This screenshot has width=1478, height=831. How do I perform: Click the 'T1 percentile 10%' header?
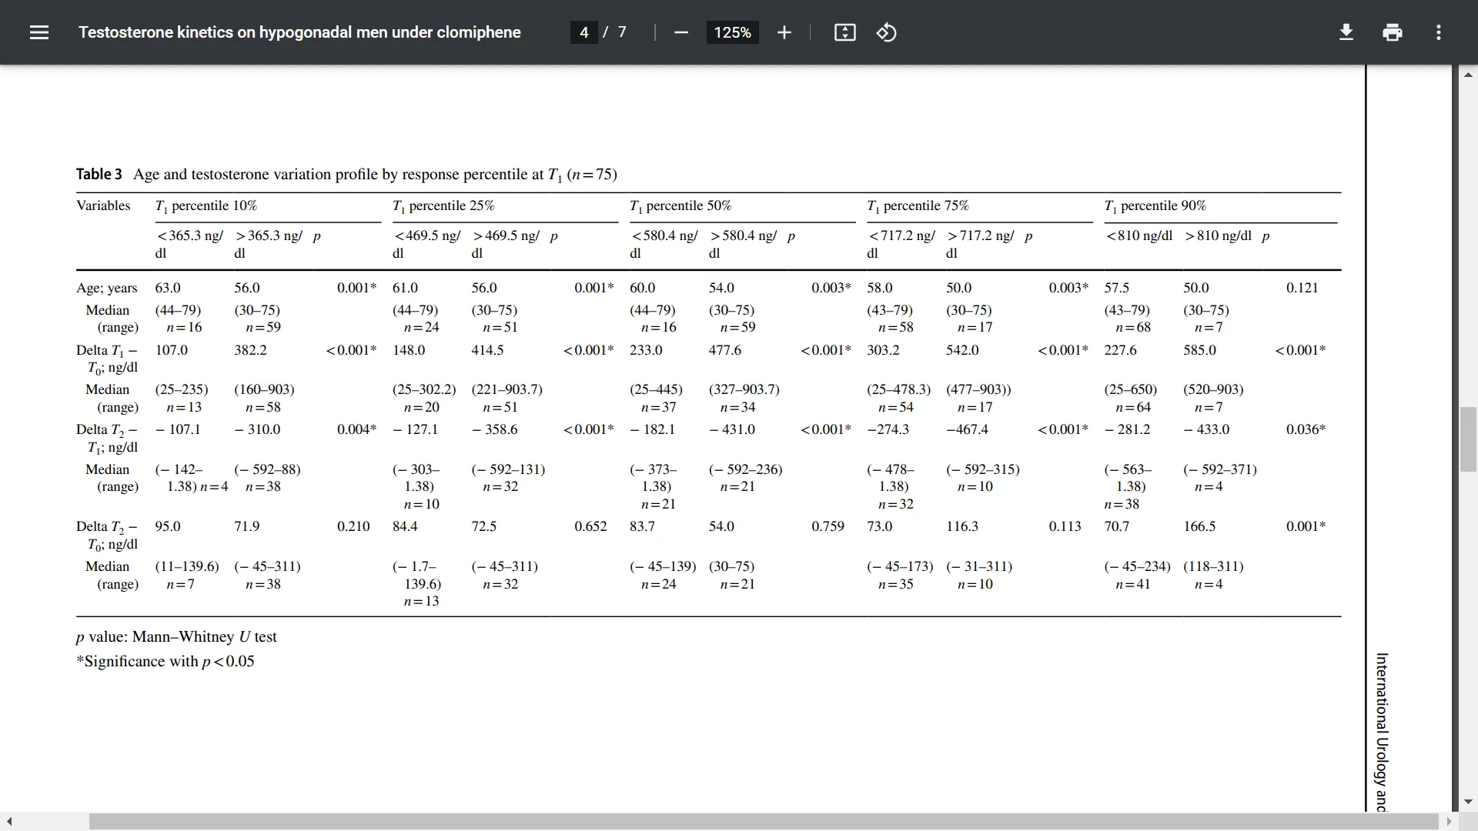click(206, 206)
